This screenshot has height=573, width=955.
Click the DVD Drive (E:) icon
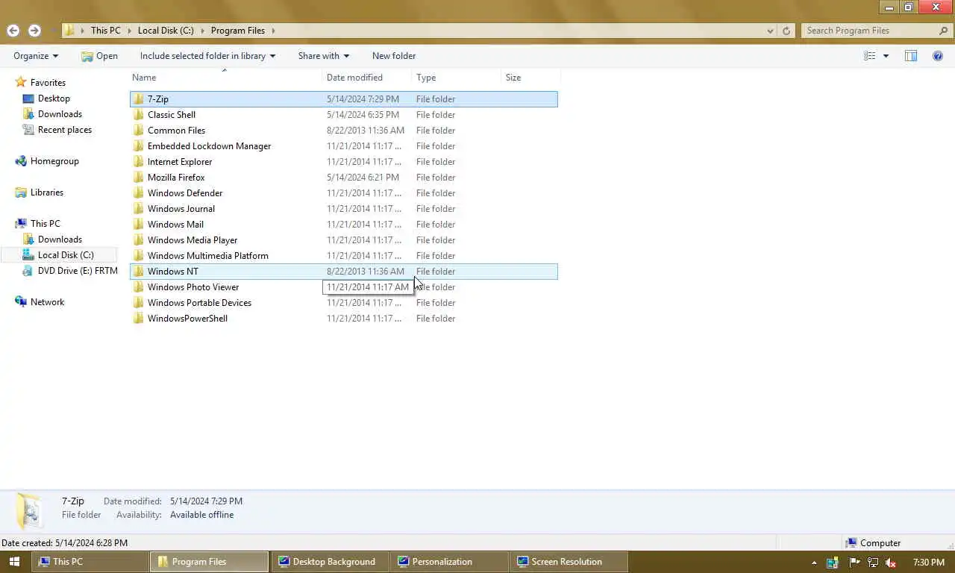(x=28, y=271)
